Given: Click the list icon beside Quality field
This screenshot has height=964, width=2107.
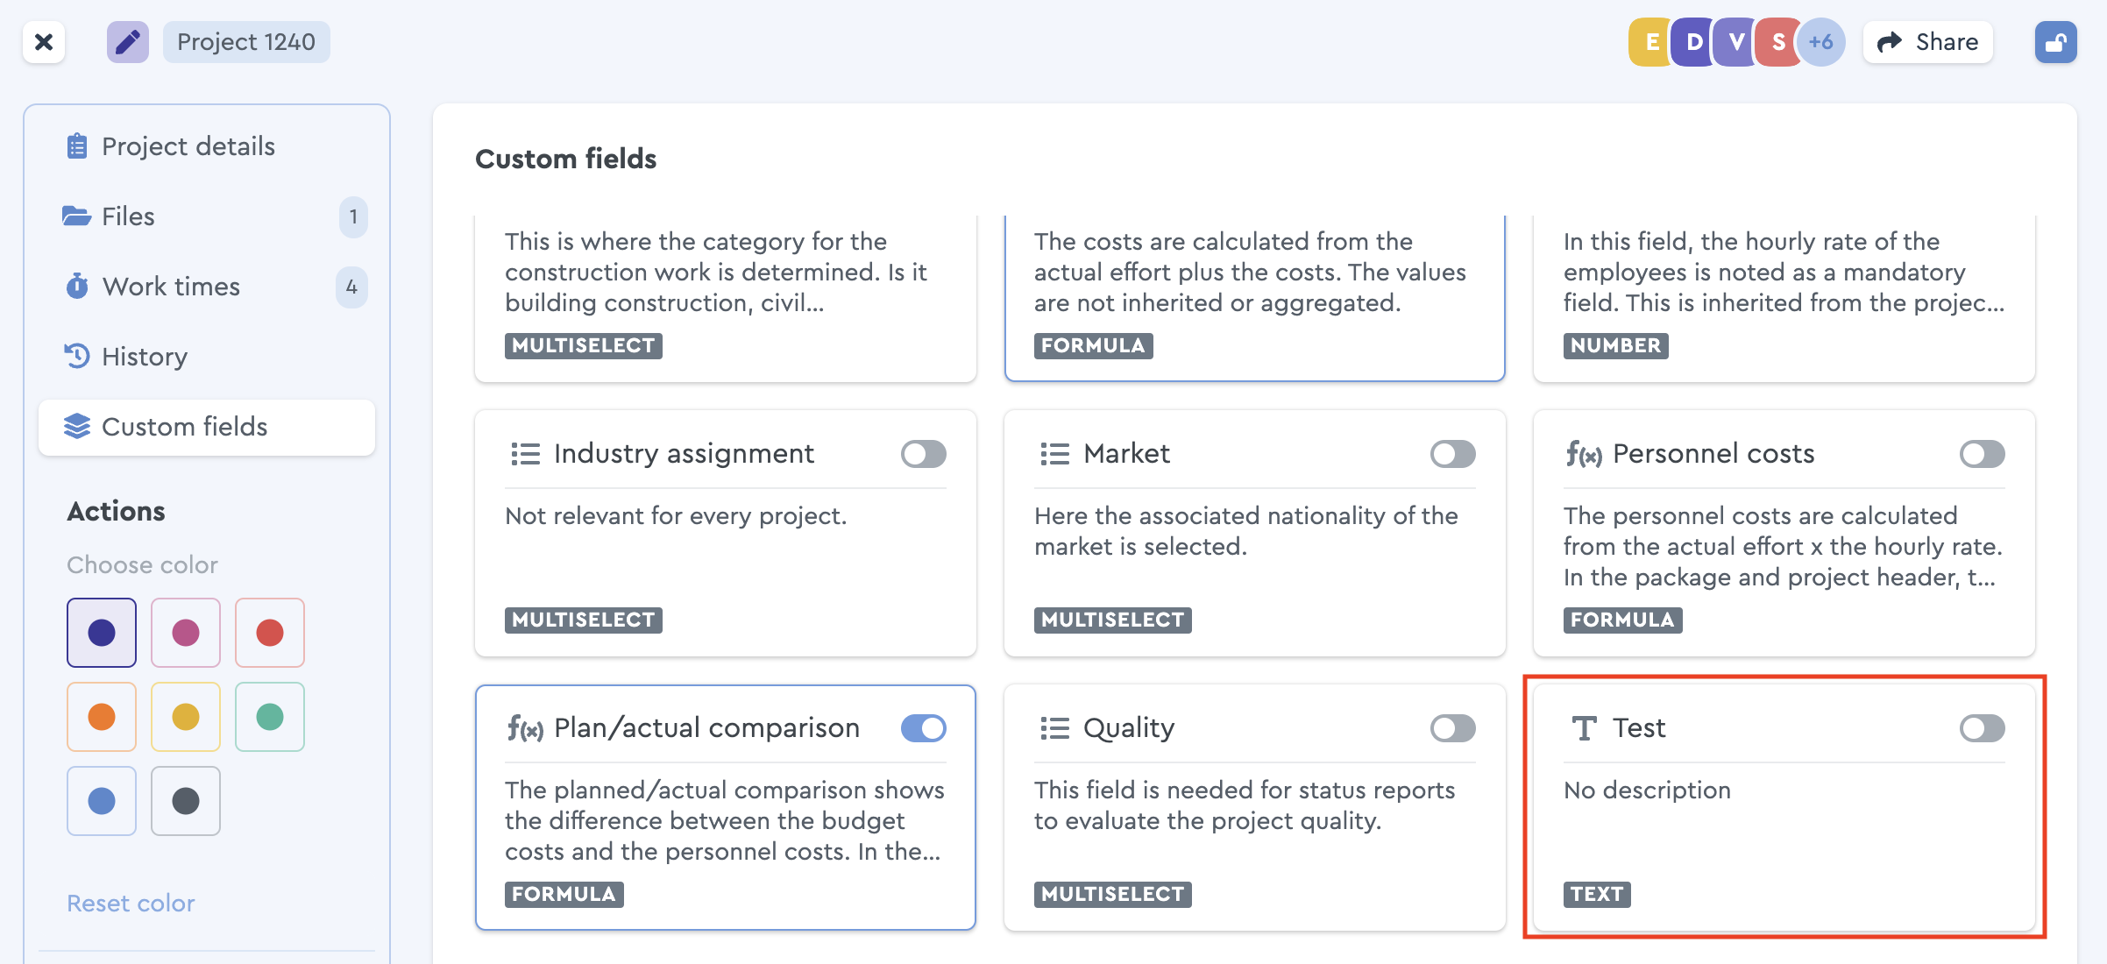Looking at the screenshot, I should click(1055, 728).
